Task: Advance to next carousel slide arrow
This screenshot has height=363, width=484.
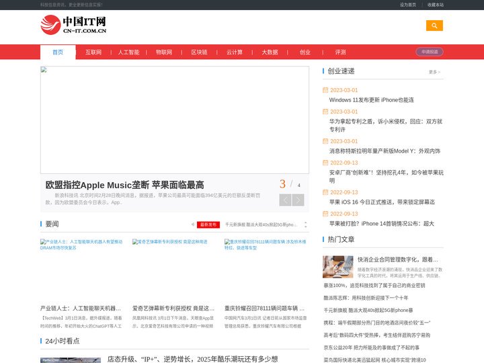Action: click(298, 200)
